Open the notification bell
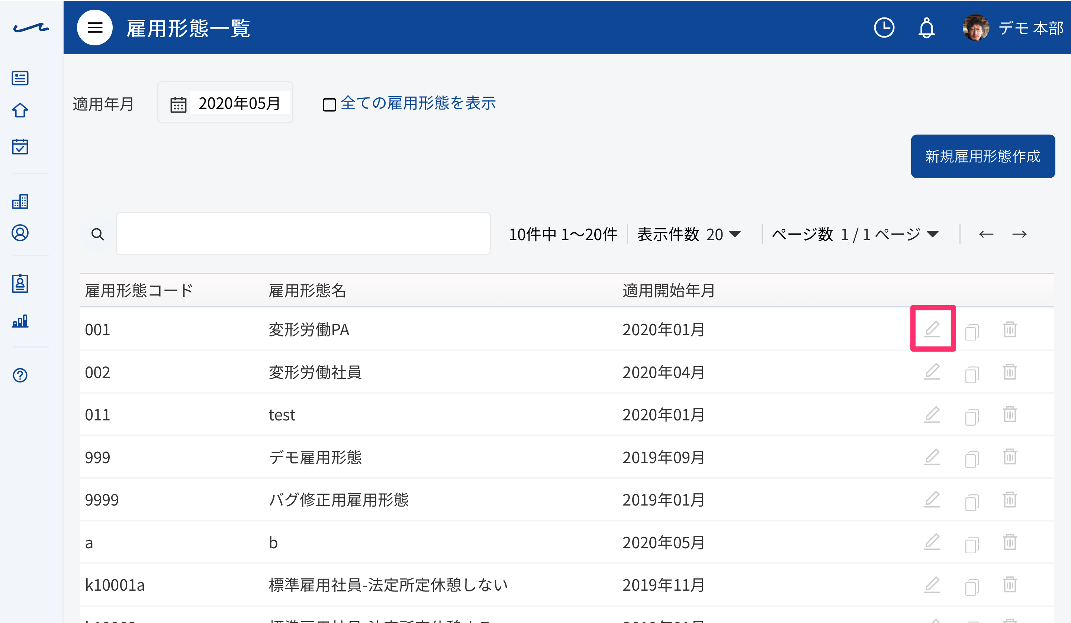The image size is (1071, 623). (926, 28)
